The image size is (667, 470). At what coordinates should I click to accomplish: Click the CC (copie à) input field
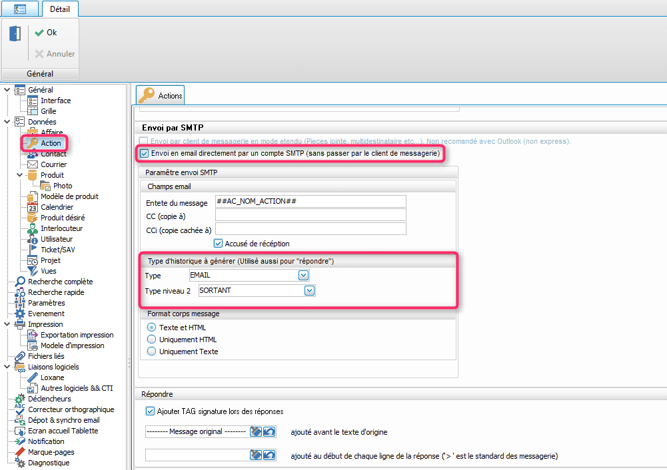[311, 215]
